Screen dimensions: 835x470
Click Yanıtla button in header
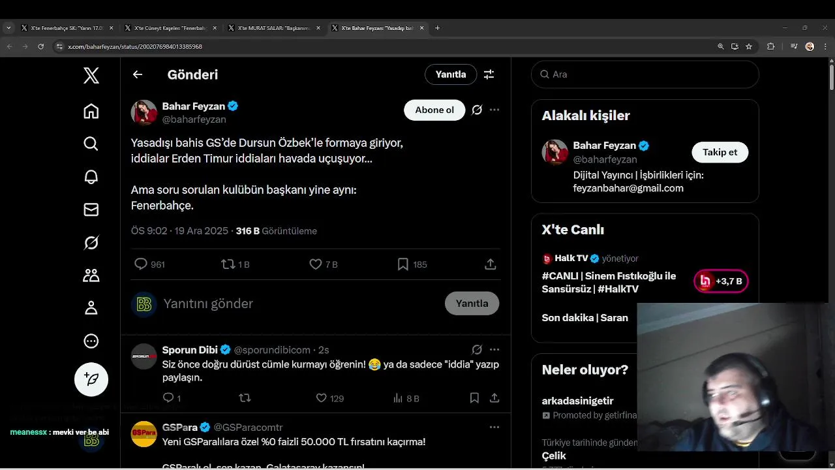[451, 74]
